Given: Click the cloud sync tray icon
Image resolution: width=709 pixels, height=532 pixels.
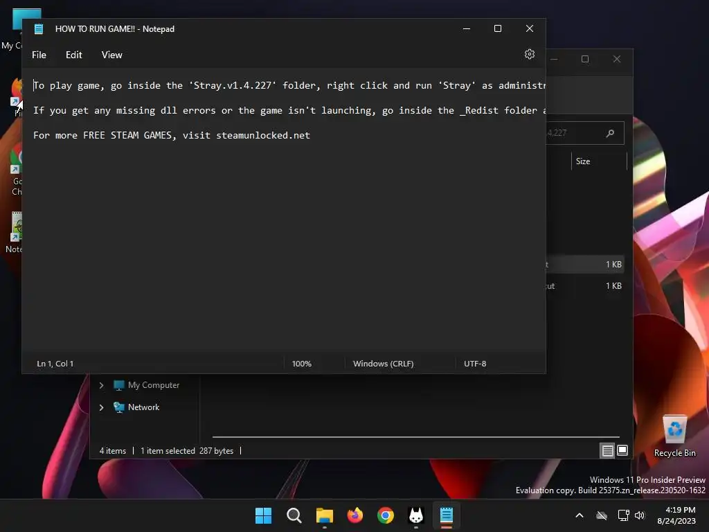Looking at the screenshot, I should pos(602,515).
